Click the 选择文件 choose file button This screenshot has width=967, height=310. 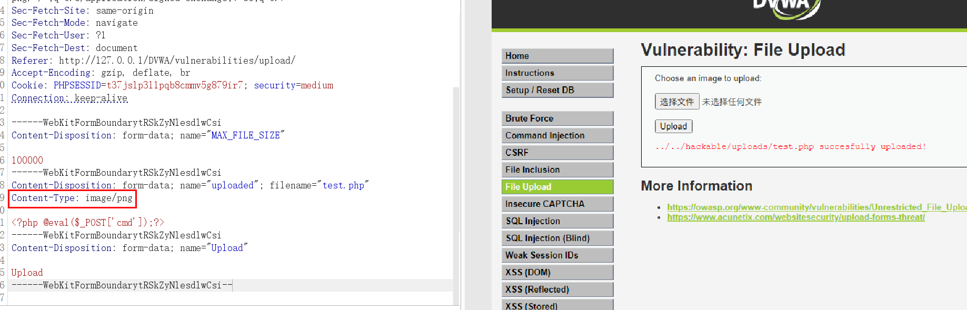(x=677, y=102)
